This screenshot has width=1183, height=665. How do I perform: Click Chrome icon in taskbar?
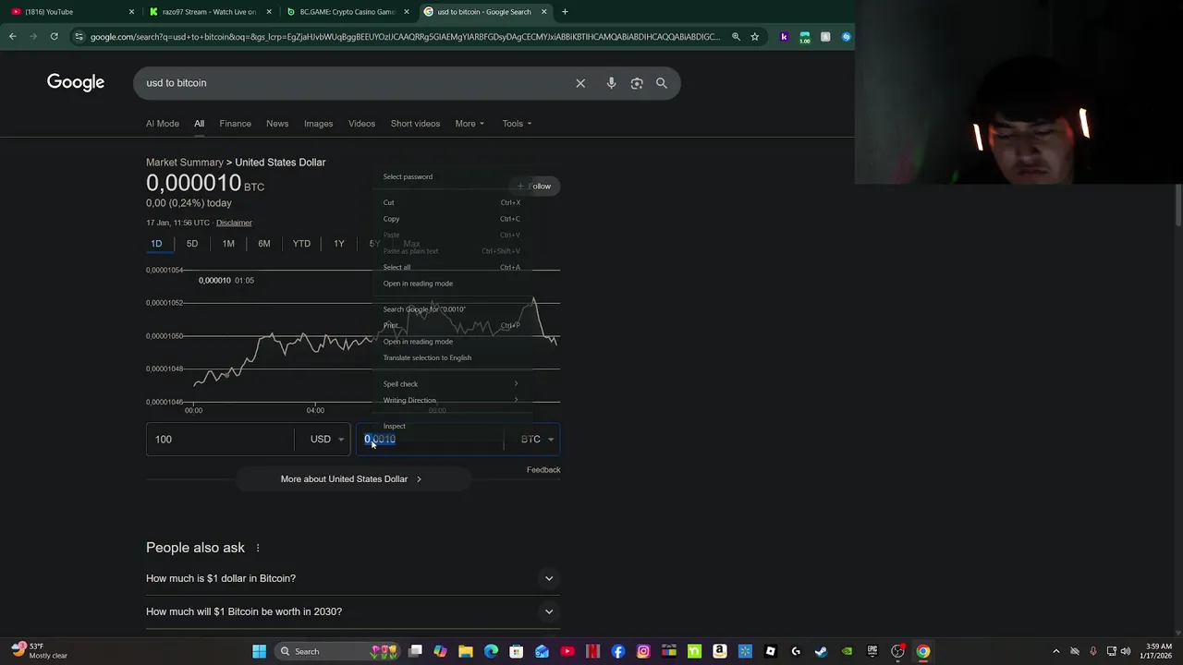point(923,651)
